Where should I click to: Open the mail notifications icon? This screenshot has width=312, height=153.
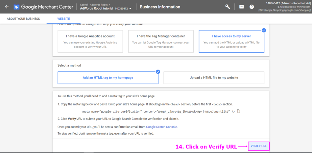click(x=241, y=7)
